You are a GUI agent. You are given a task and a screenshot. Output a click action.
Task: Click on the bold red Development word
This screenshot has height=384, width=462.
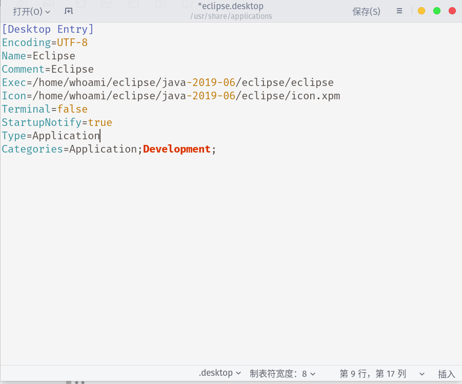177,149
